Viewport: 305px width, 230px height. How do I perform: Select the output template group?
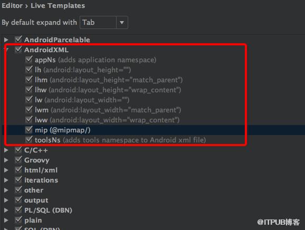click(x=36, y=200)
